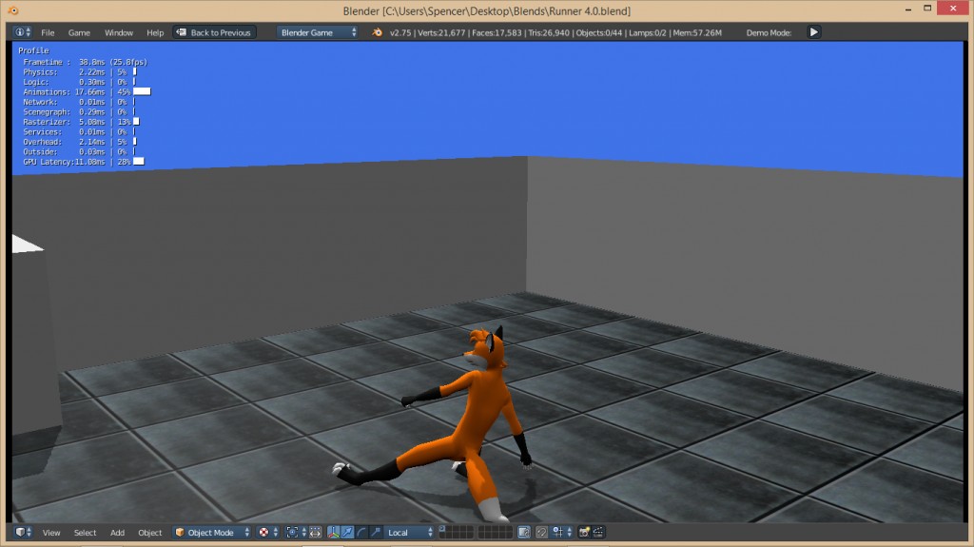Open the Window menu

119,33
